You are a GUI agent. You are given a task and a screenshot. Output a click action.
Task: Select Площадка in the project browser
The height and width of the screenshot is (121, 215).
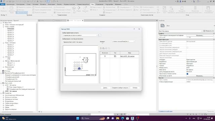tap(11, 29)
